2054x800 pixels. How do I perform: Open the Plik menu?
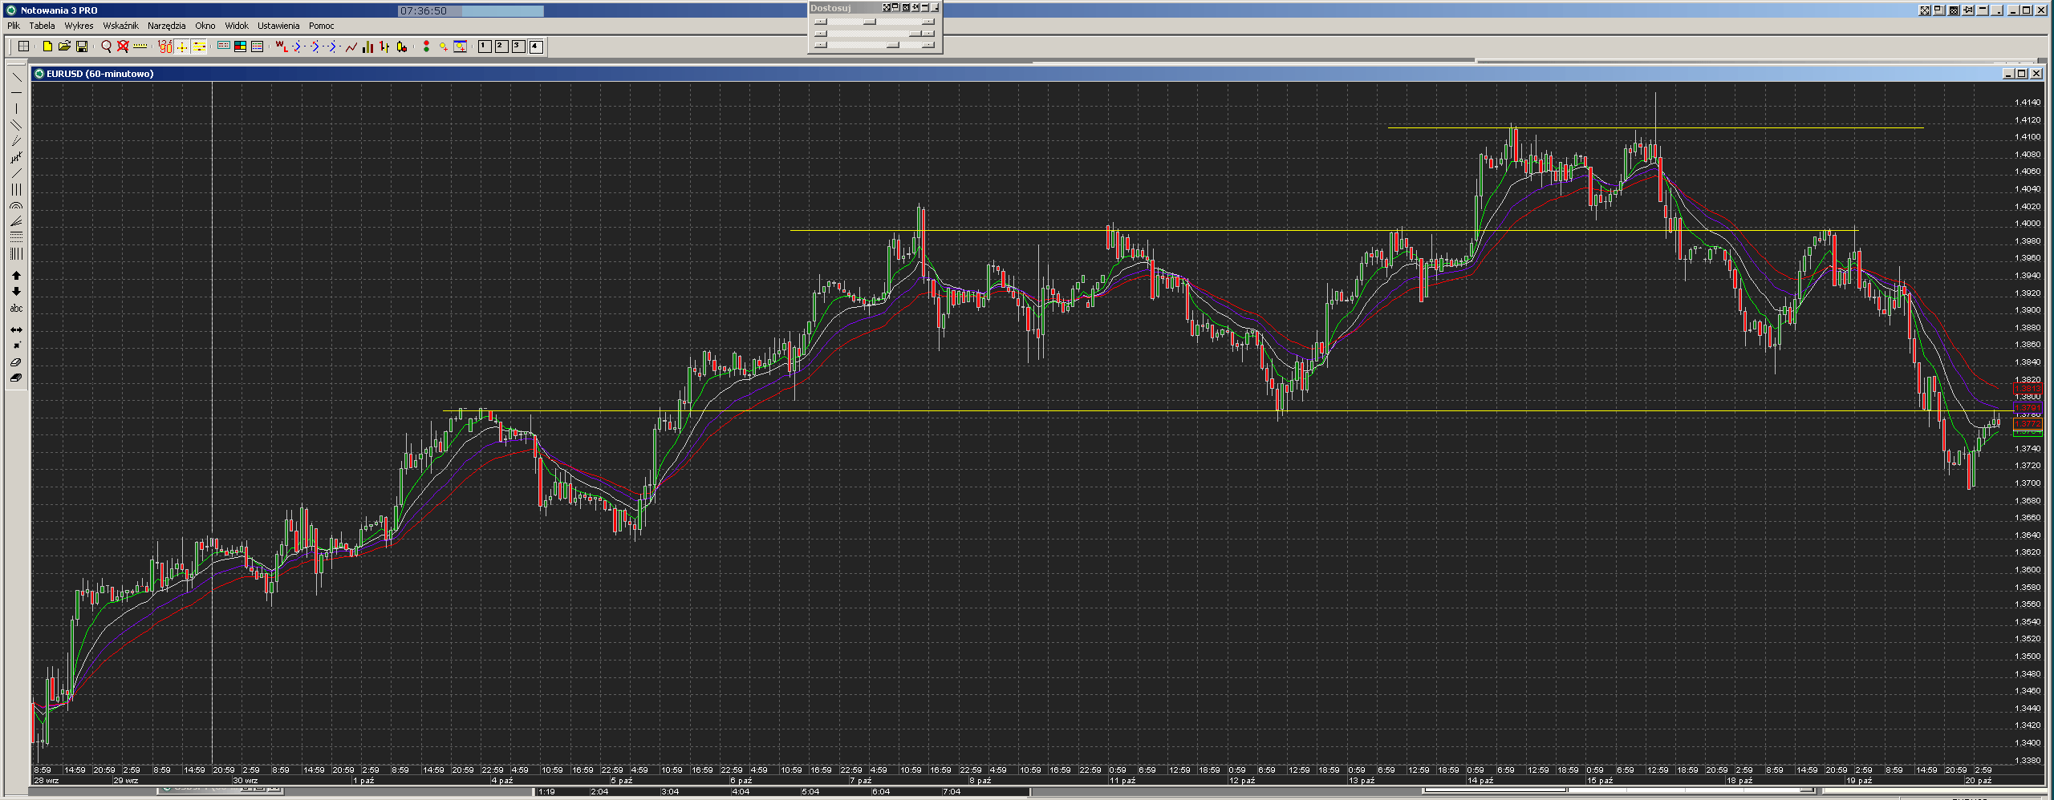tap(14, 26)
